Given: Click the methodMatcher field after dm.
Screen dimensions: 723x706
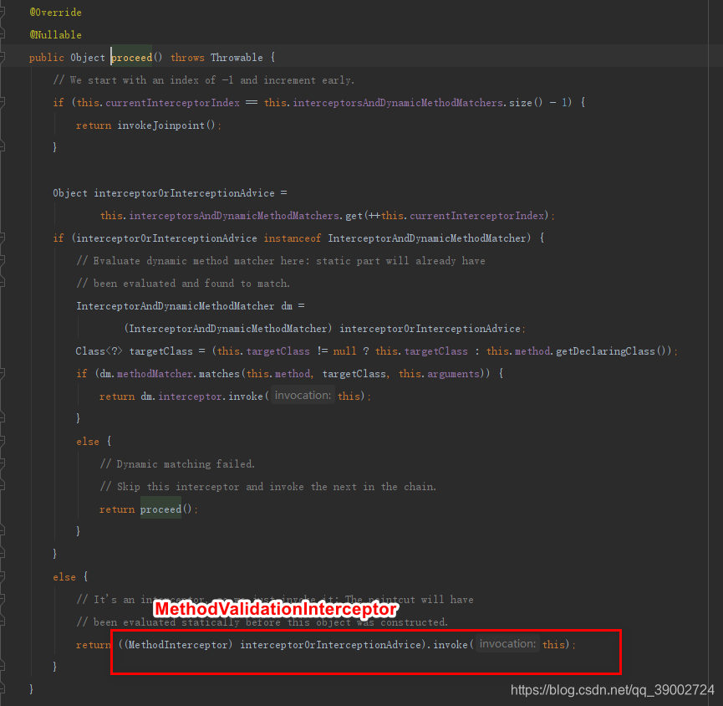Looking at the screenshot, I should pyautogui.click(x=155, y=374).
